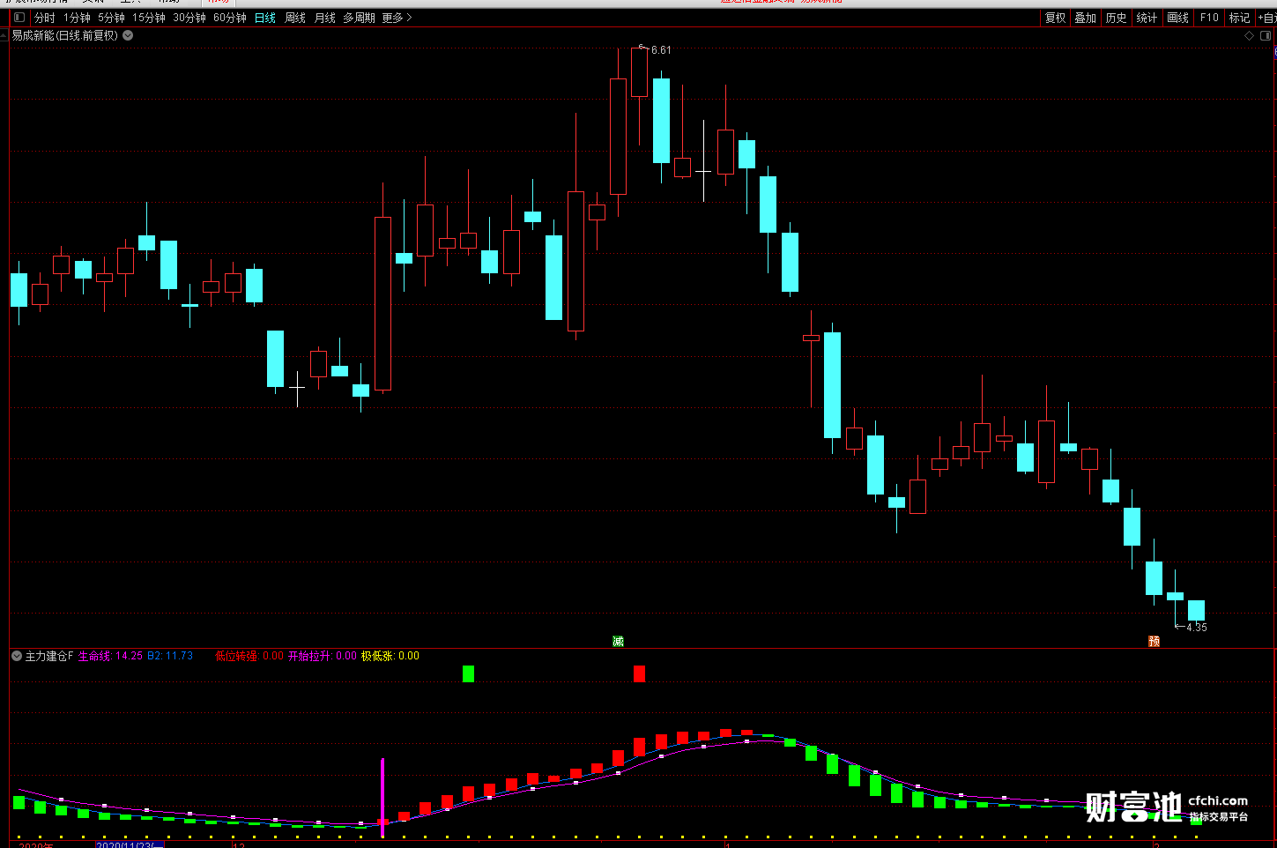
Task: Click the 生命线: 14.25 indicator value
Action: pos(110,656)
